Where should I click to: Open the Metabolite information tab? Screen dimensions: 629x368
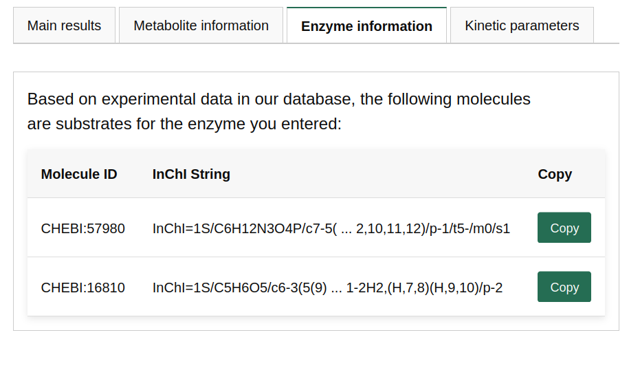click(x=201, y=25)
